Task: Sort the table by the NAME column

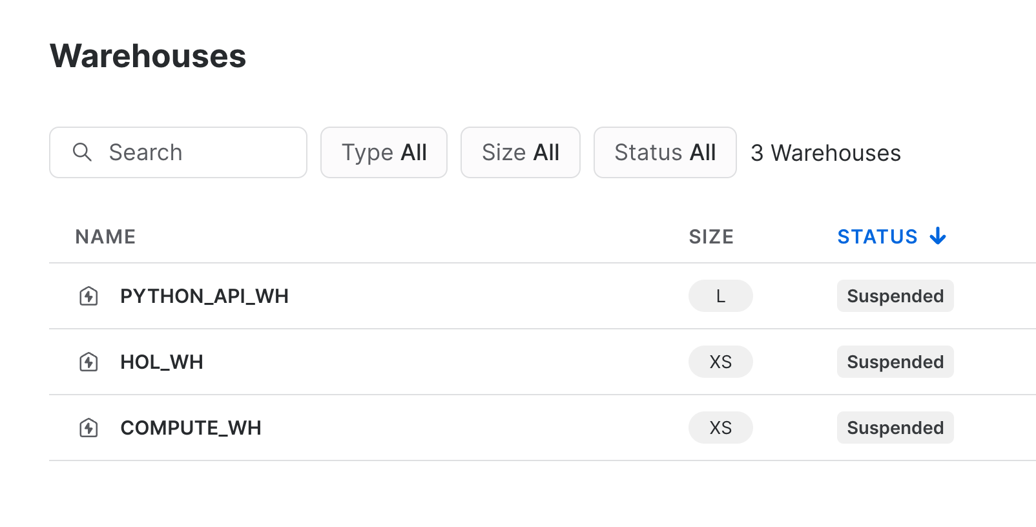Action: (x=105, y=236)
